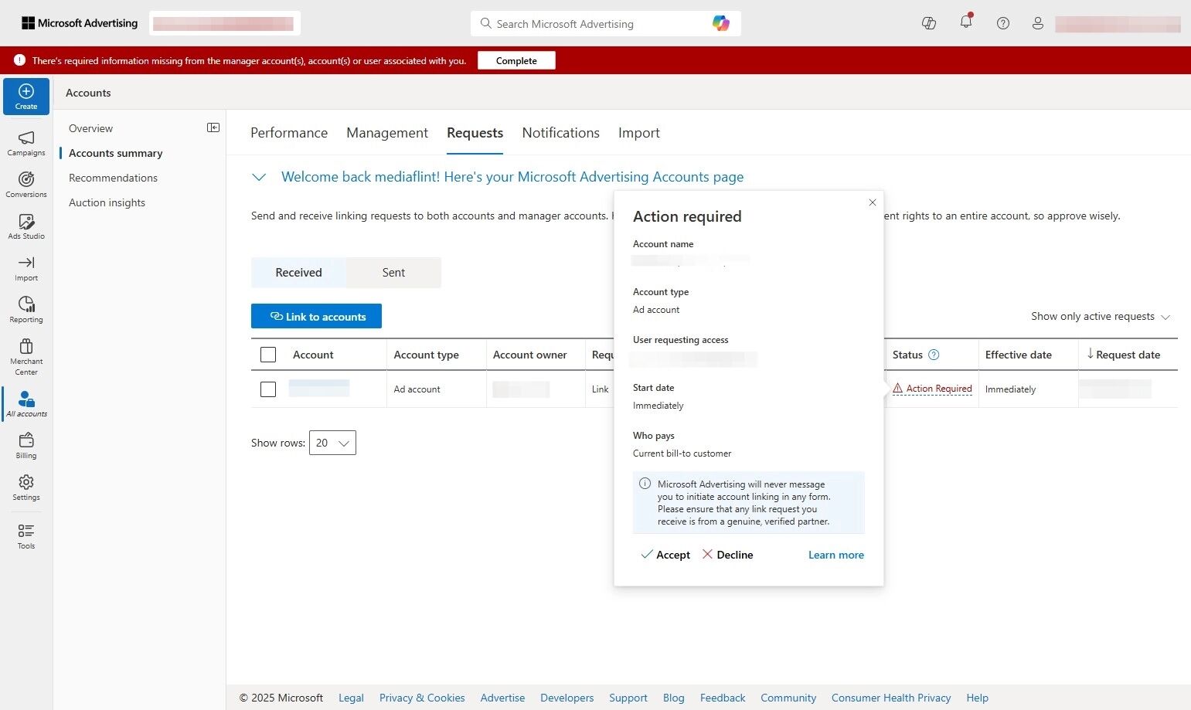Click Link to accounts button

[x=316, y=316]
